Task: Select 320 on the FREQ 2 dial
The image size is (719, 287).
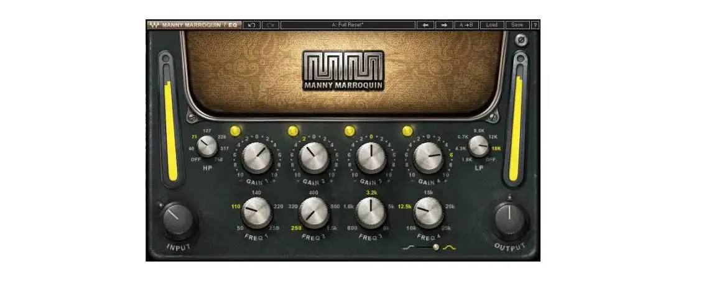Action: coord(294,206)
